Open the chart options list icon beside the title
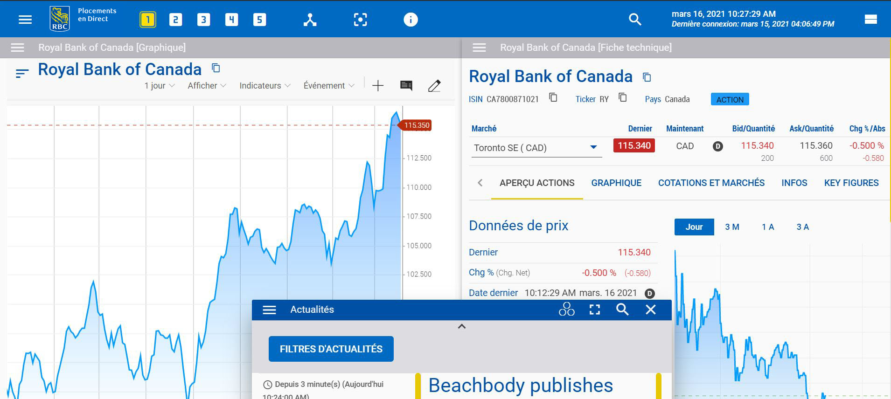Screen dimensions: 891x399 click(22, 73)
